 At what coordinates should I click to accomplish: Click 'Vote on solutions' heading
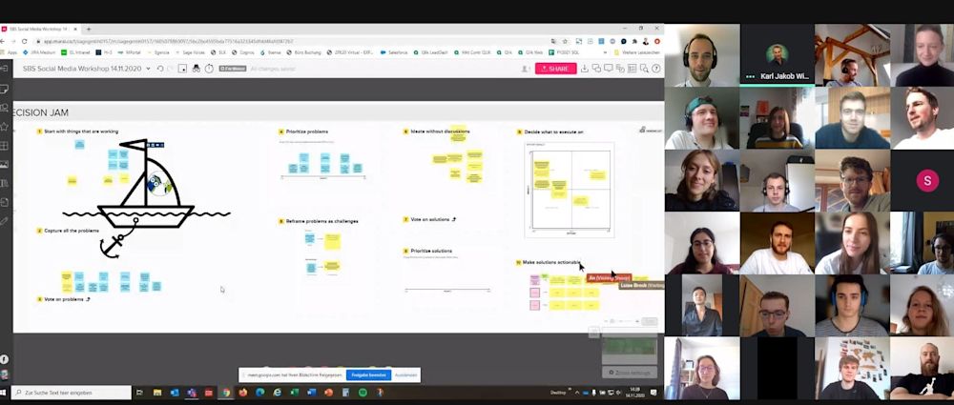coord(431,219)
